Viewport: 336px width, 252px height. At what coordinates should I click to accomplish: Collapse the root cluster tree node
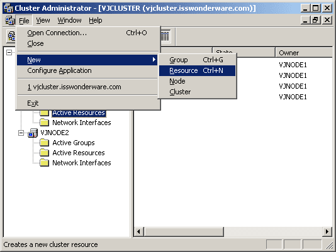9,52
